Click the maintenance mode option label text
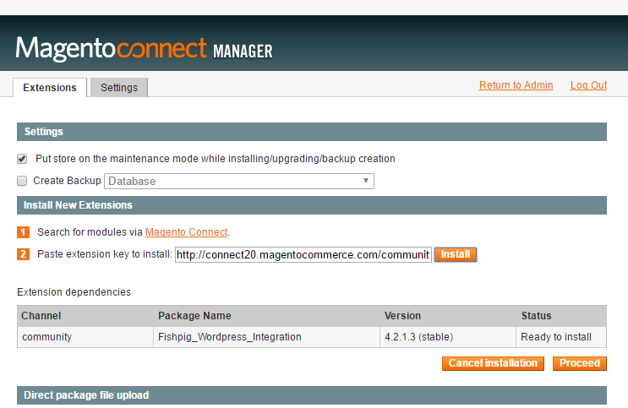 (x=216, y=159)
